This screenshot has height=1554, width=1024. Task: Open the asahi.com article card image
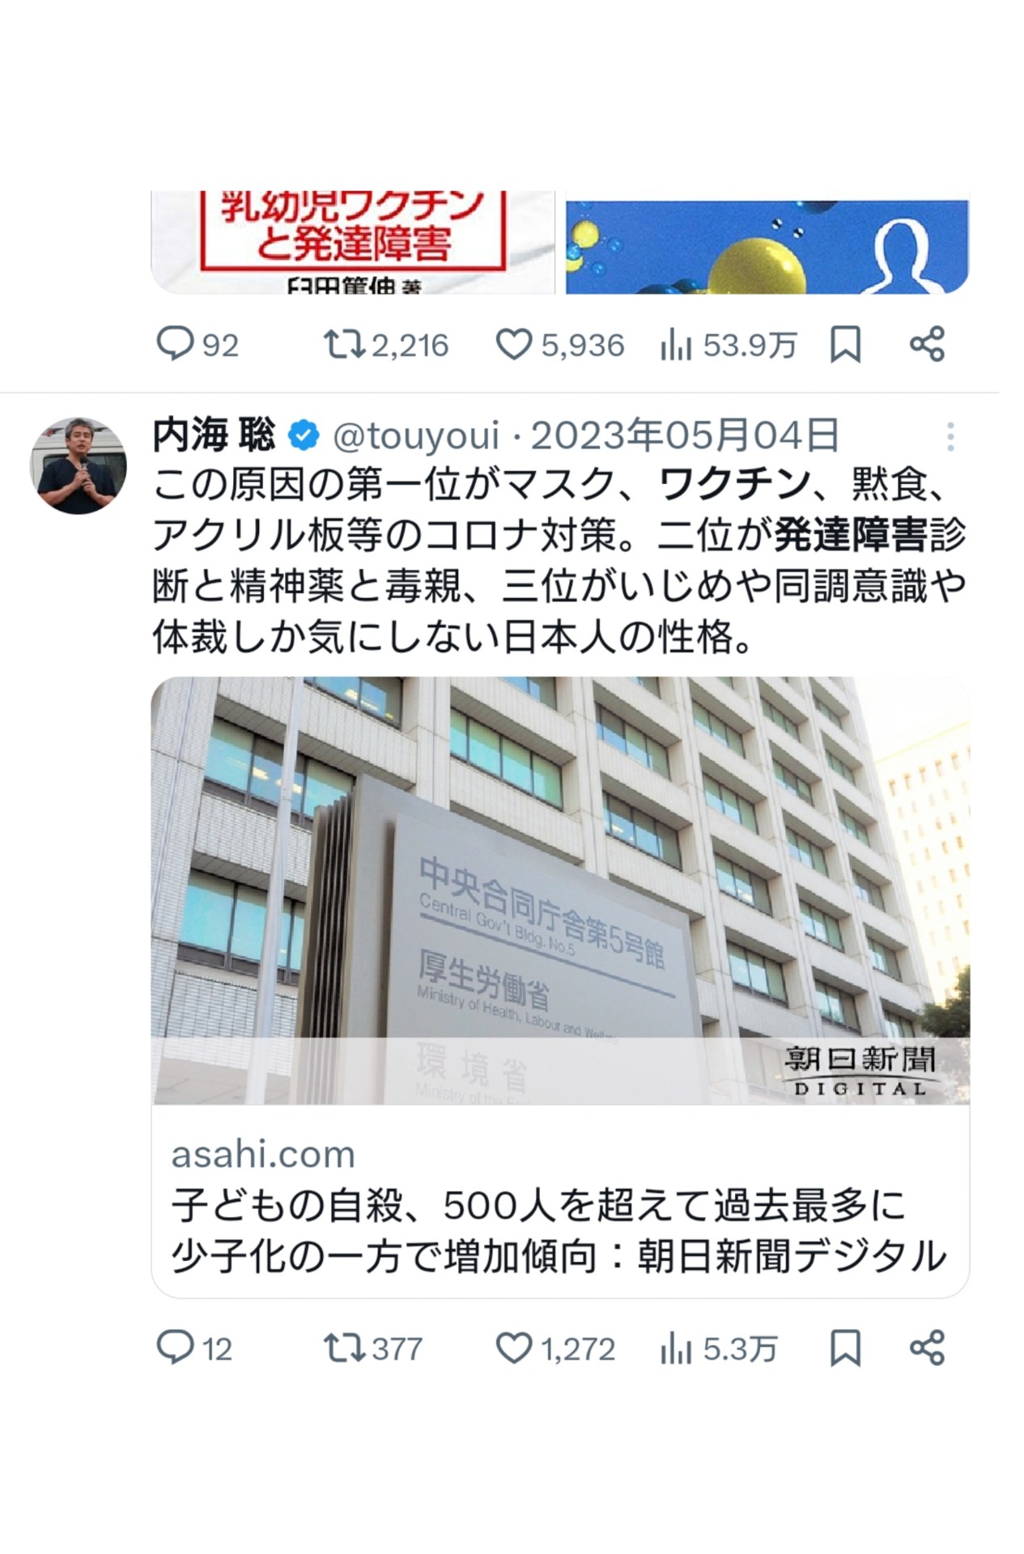click(560, 890)
